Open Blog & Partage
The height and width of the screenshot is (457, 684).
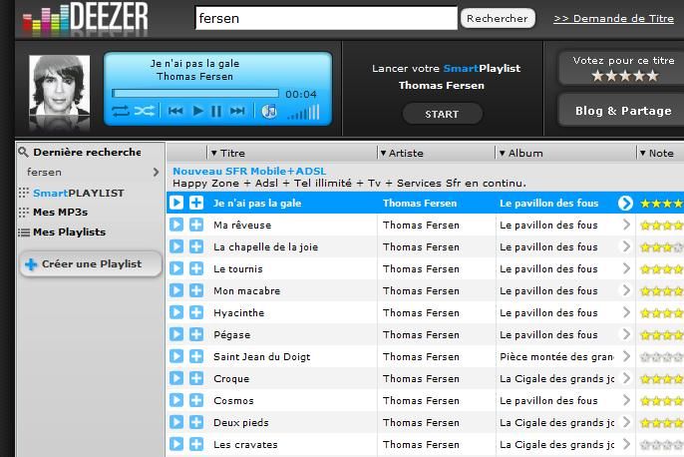(623, 111)
